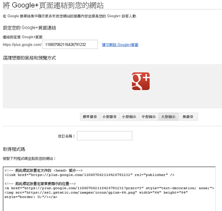Click the 複製下列程式碼並貼到您的網站 instruction text
Screen dimensions: 222x211
pos(29,158)
